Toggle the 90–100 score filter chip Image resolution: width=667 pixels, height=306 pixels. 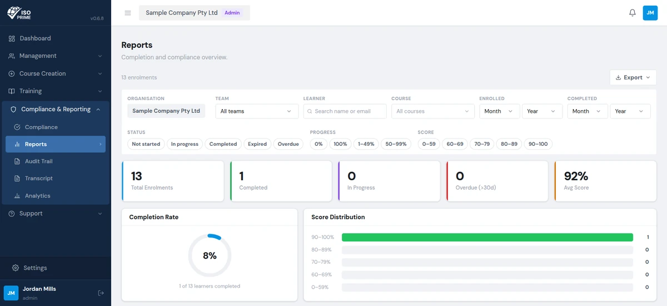coord(538,144)
